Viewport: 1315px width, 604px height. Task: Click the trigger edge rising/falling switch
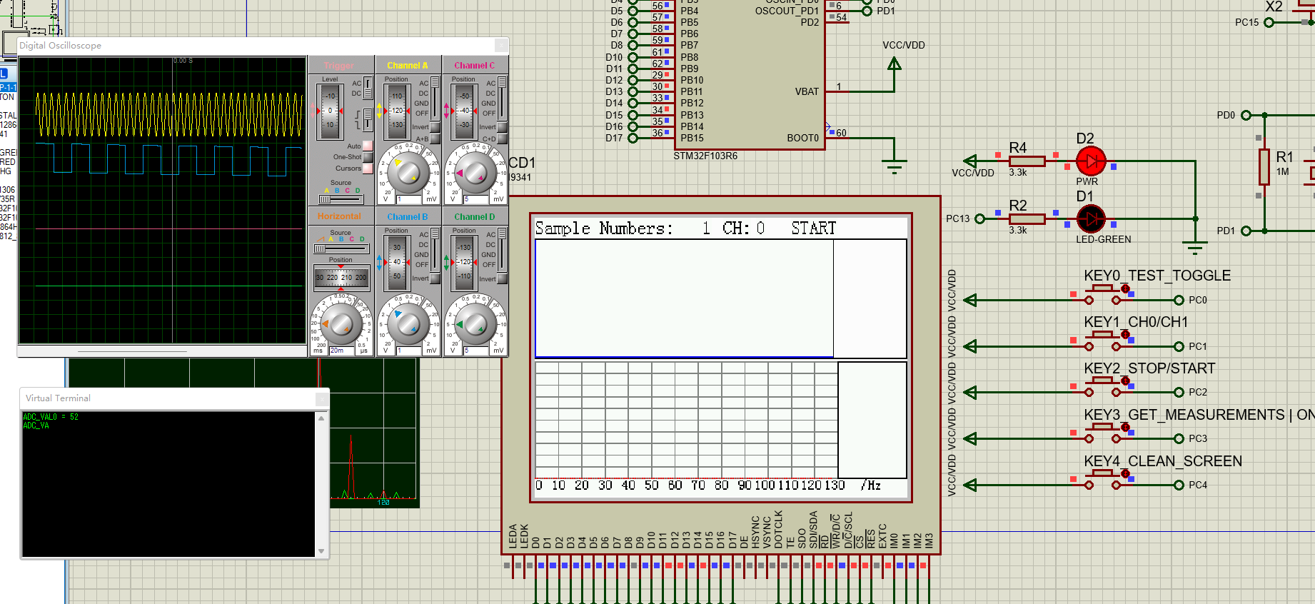point(368,119)
